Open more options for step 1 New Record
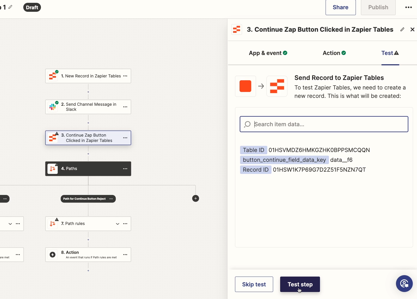Viewport: 417px width, 299px height. point(125,76)
